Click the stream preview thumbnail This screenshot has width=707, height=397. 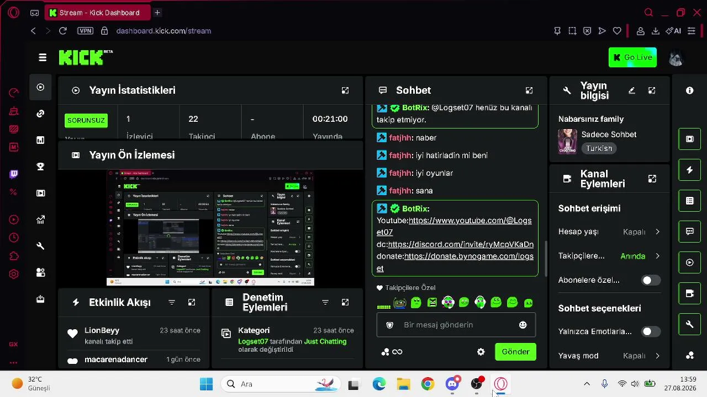coord(210,228)
